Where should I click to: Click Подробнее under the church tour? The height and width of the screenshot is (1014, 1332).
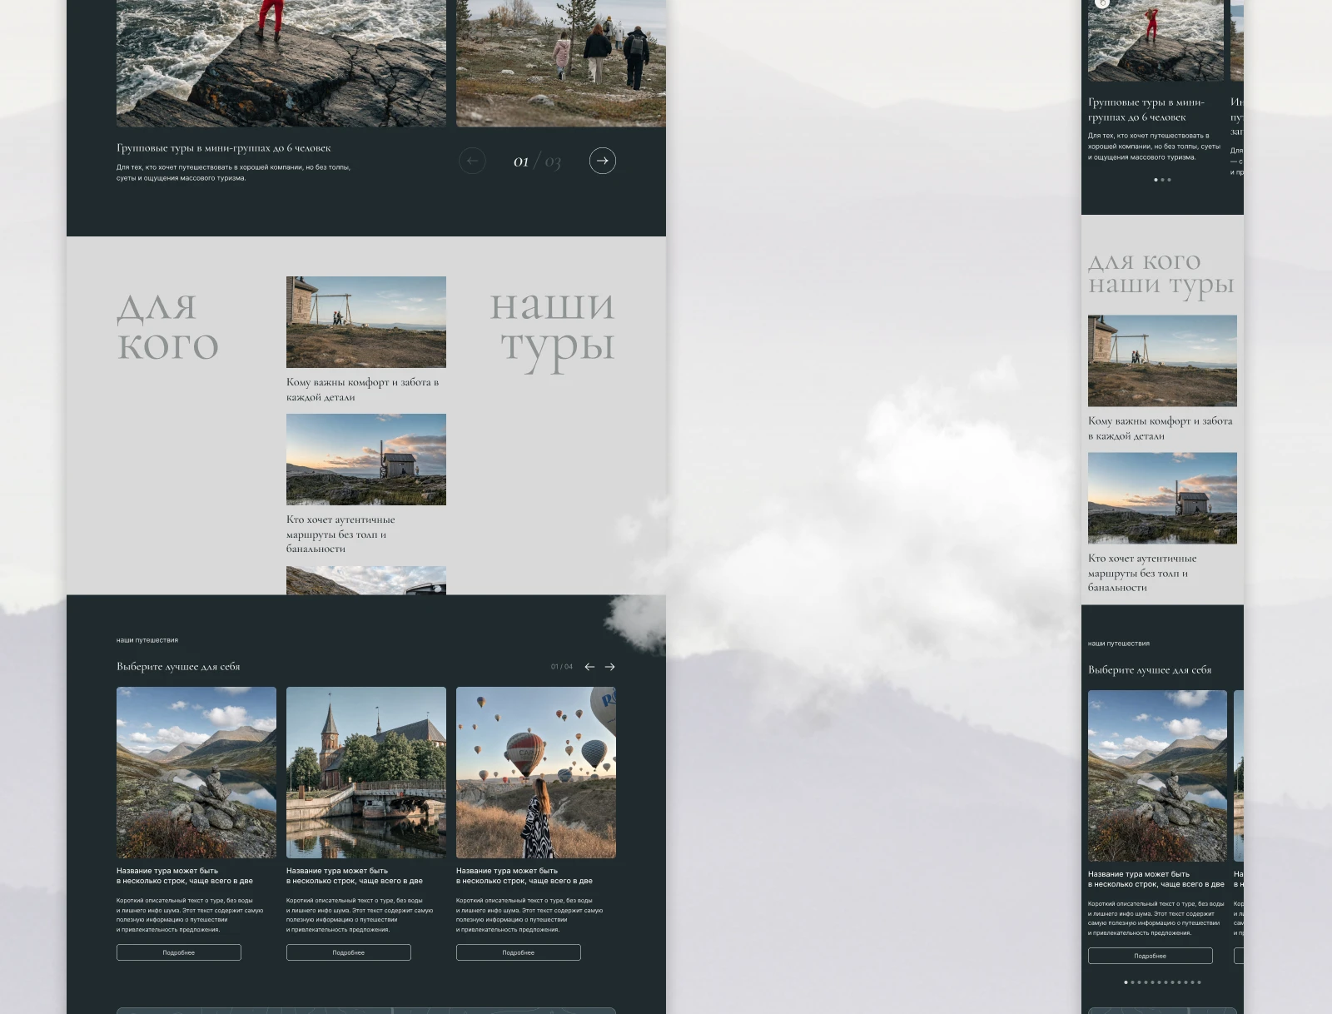[349, 952]
